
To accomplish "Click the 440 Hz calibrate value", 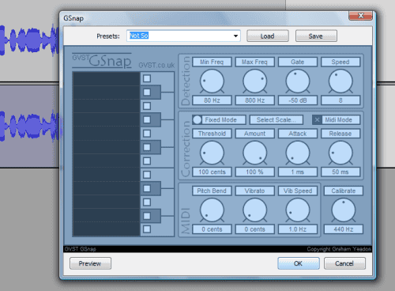I will 344,229.
